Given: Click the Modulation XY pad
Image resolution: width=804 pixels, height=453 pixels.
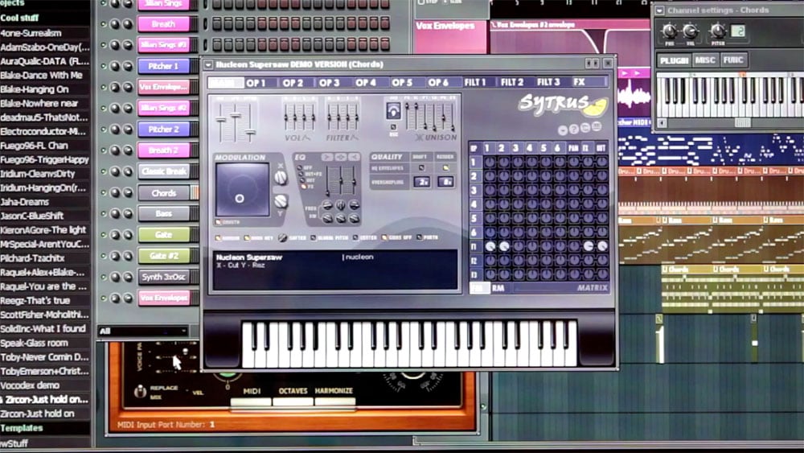Looking at the screenshot, I should (242, 189).
